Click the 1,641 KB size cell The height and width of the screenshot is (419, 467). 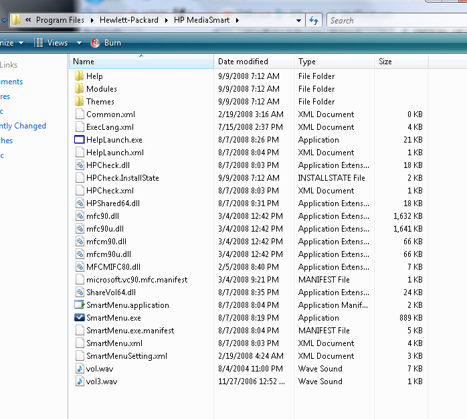point(407,229)
